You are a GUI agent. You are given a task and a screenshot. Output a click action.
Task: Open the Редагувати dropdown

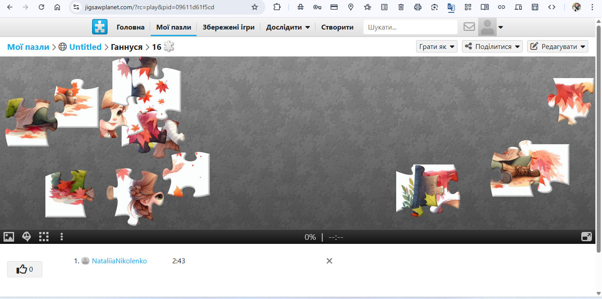[x=557, y=46]
